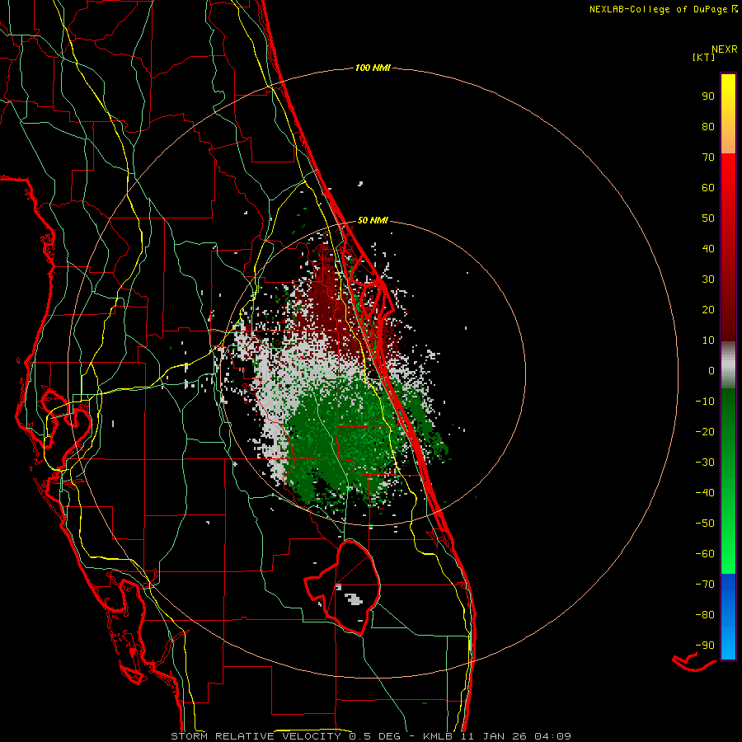Click the 0 legend value
Viewport: 742px width, 742px height.
711,370
